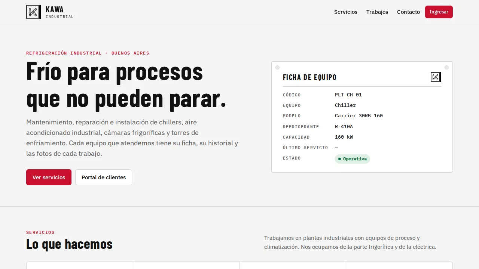The image size is (479, 269).
Task: Click the refrigerant value R-410A
Action: (344, 126)
